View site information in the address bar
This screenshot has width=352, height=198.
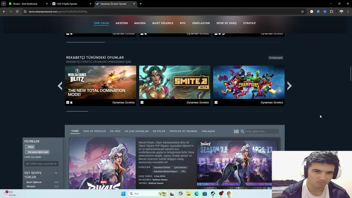coord(25,12)
